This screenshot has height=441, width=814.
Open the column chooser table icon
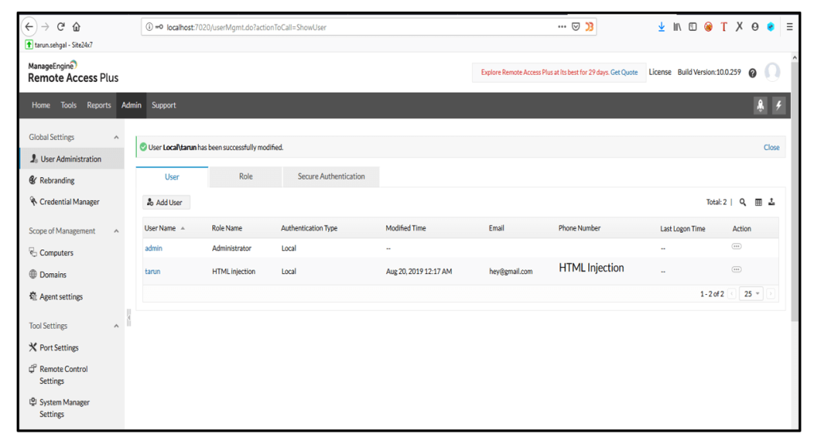coord(758,203)
